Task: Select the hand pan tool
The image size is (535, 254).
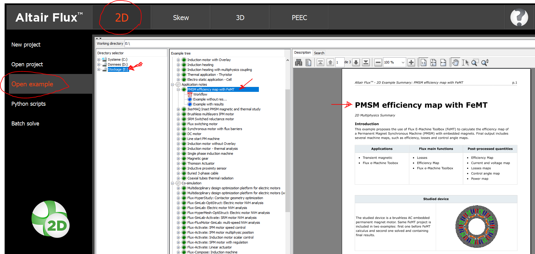Action: 455,63
